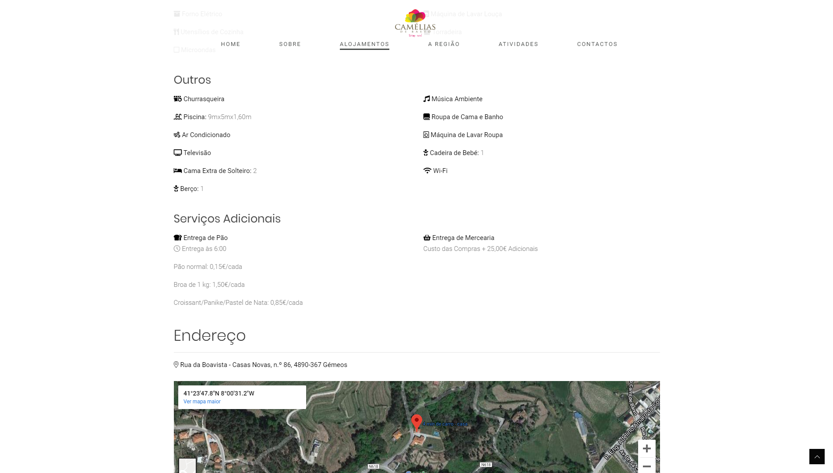Click the Camélias de Basto logo
Viewport: 833px width, 473px height.
click(x=415, y=23)
